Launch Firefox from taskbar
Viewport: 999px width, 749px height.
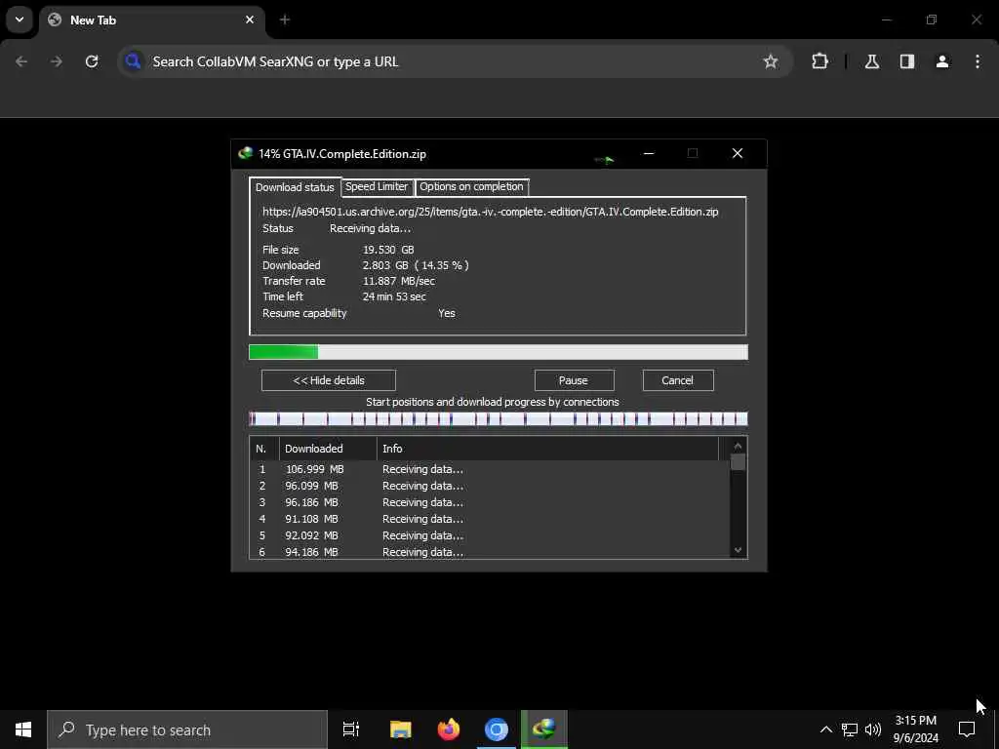(449, 729)
